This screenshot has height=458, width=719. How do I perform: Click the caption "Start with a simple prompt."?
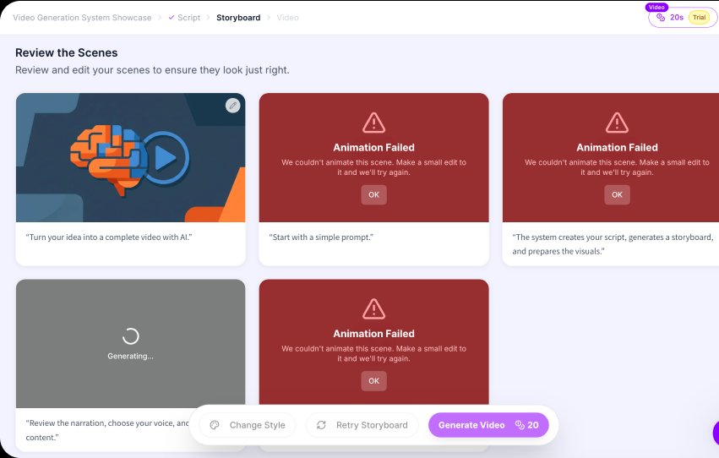(x=321, y=237)
